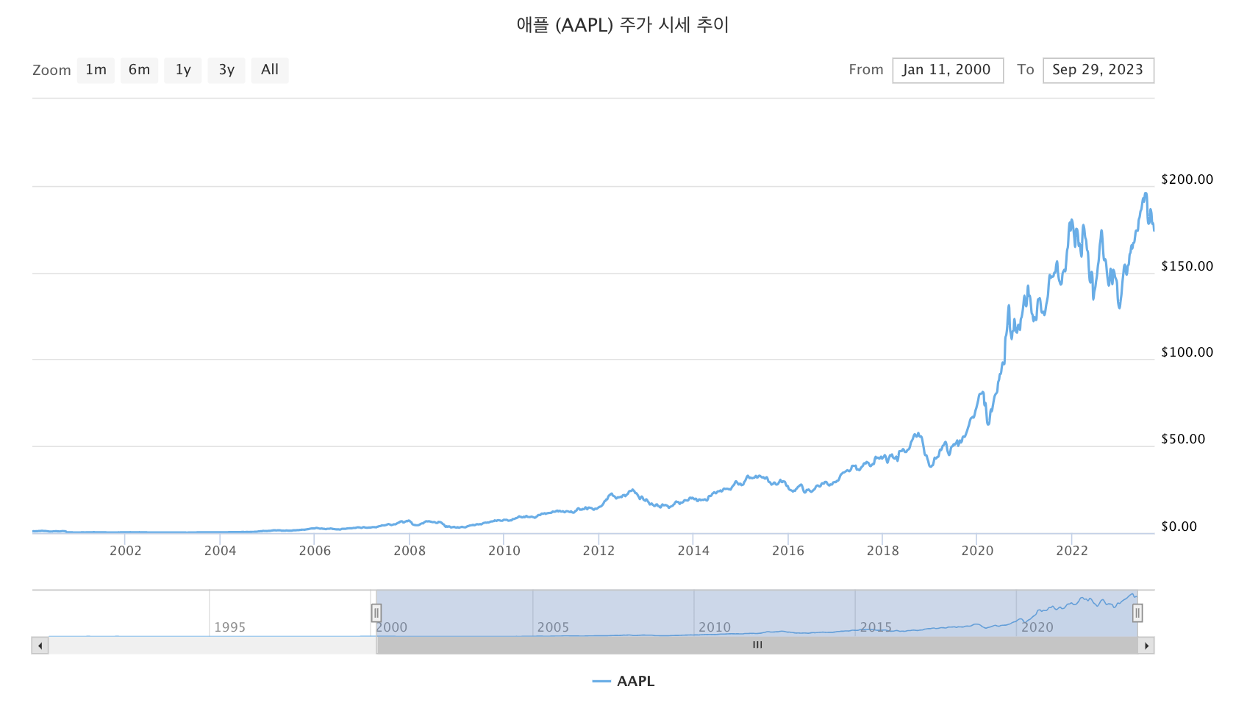The height and width of the screenshot is (703, 1247).
Task: Show All data with zoom button
Action: click(270, 70)
